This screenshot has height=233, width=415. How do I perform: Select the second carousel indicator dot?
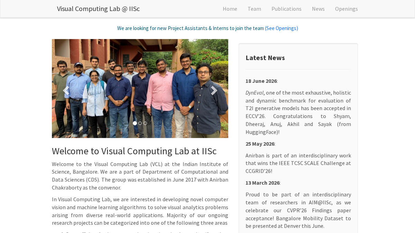tap(140, 123)
